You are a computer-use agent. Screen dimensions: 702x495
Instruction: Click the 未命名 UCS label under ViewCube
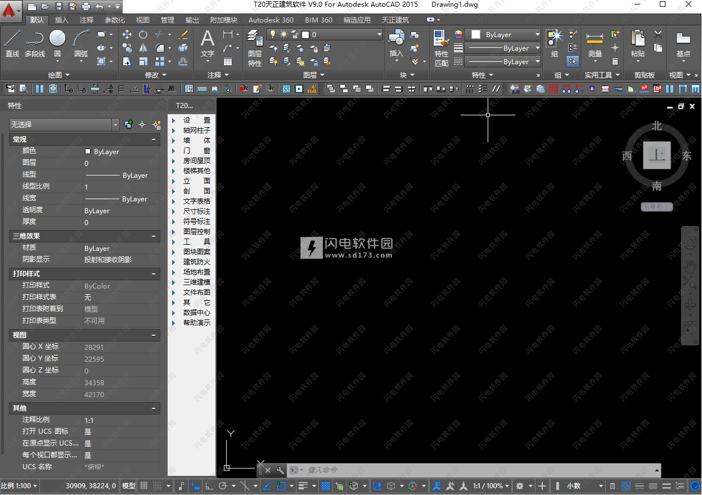click(x=656, y=207)
